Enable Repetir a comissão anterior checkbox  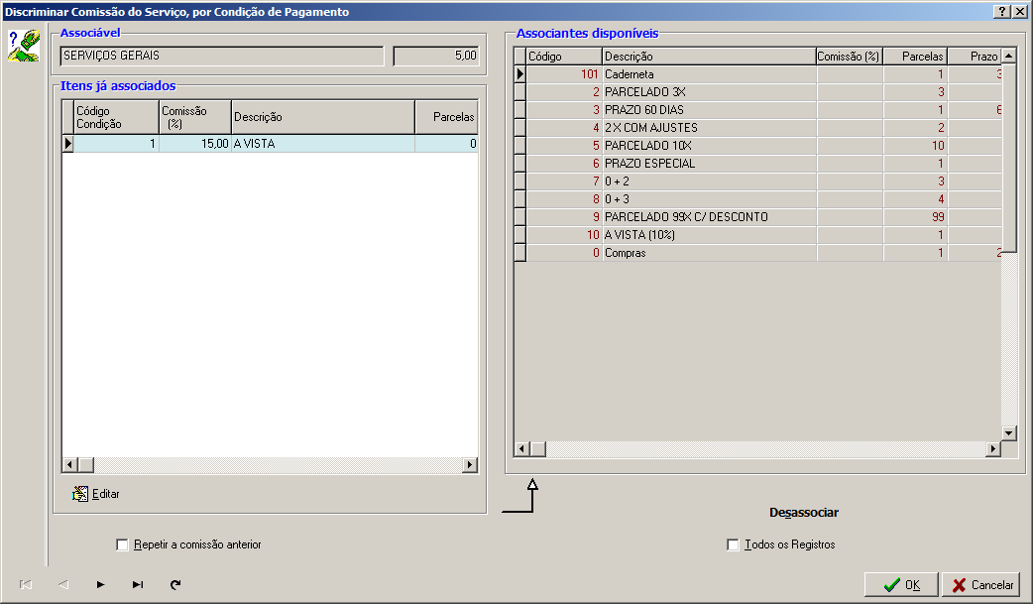click(x=123, y=544)
